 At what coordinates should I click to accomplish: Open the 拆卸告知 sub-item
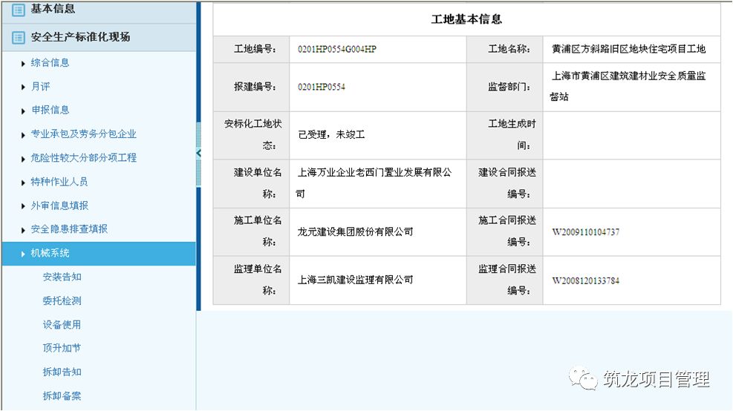click(62, 372)
